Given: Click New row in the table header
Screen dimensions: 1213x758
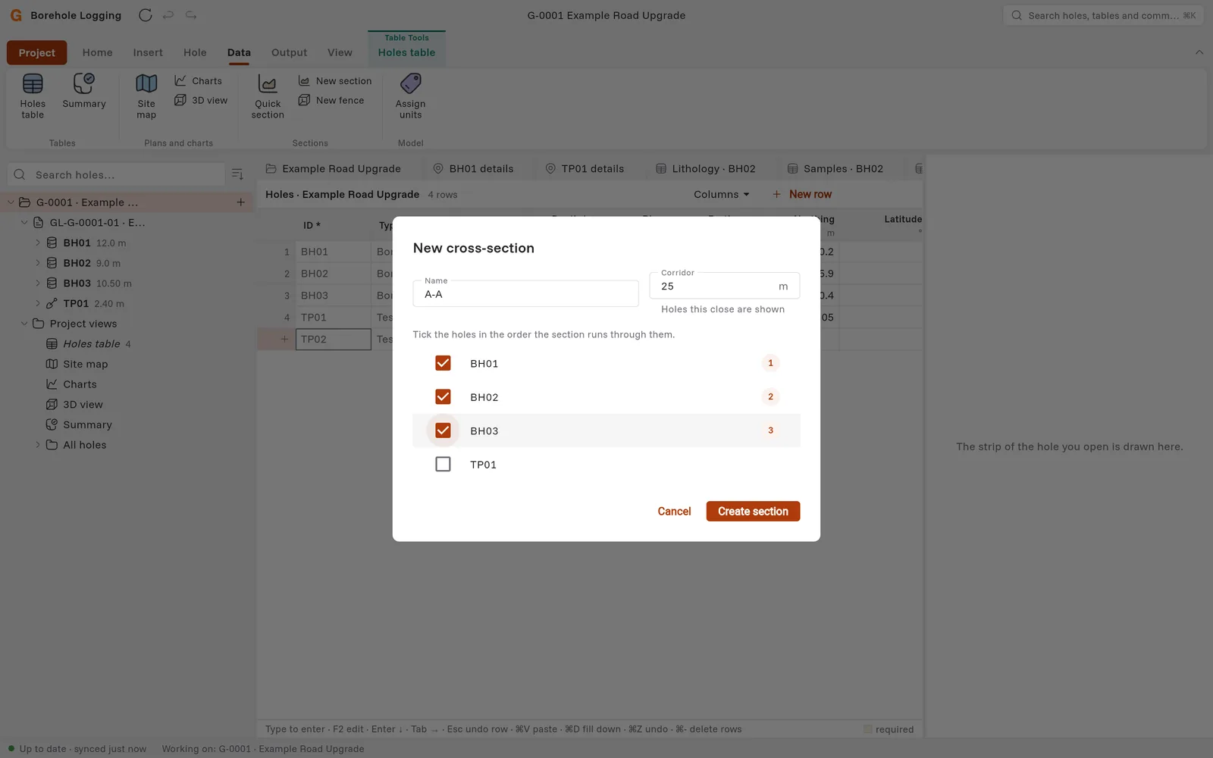Looking at the screenshot, I should pyautogui.click(x=801, y=194).
